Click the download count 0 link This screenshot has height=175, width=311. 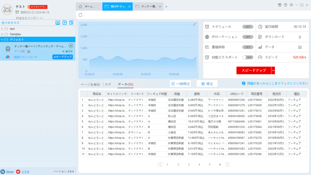(300, 37)
